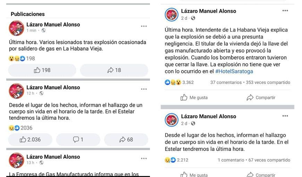302x177 pixels.
Task: Open three-dot menu on '12 h' post
Action: pyautogui.click(x=144, y=89)
